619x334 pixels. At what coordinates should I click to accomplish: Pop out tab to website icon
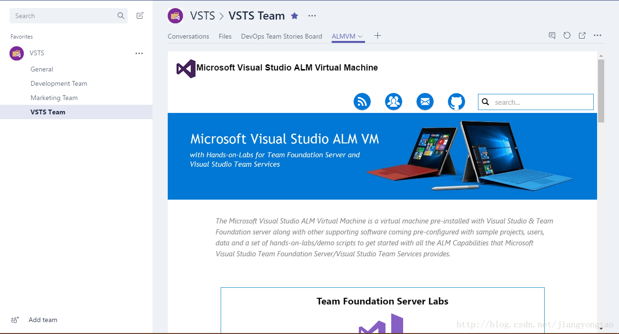pyautogui.click(x=582, y=35)
